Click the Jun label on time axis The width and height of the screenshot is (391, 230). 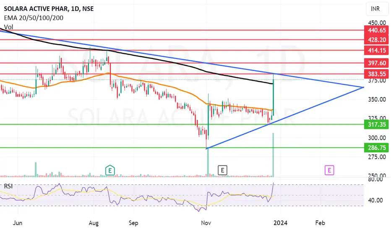pyautogui.click(x=18, y=223)
